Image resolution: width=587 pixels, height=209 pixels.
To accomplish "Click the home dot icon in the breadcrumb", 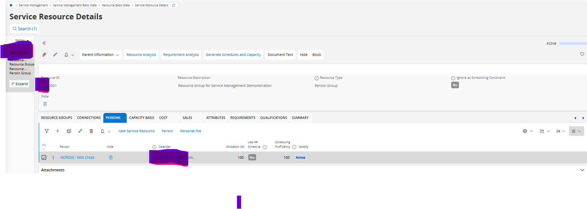I will point(11,5).
